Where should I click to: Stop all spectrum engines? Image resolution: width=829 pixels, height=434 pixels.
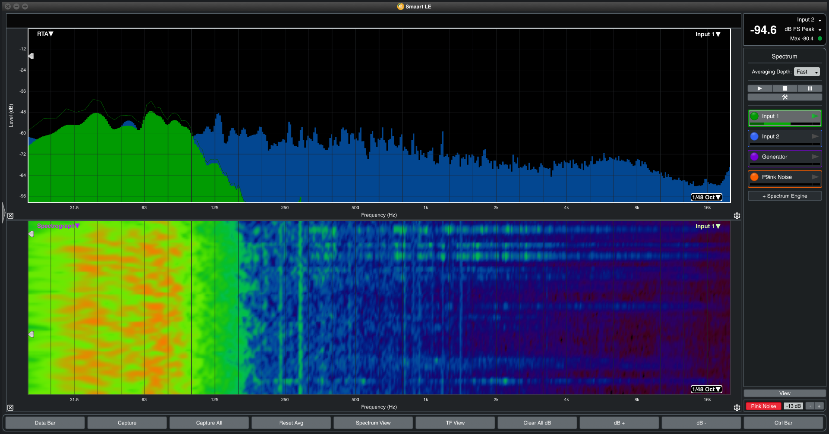click(x=785, y=88)
